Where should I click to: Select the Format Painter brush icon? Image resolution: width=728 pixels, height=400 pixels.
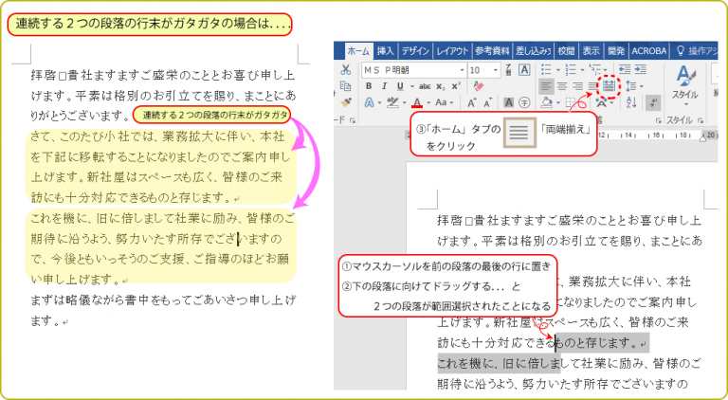pyautogui.click(x=345, y=102)
